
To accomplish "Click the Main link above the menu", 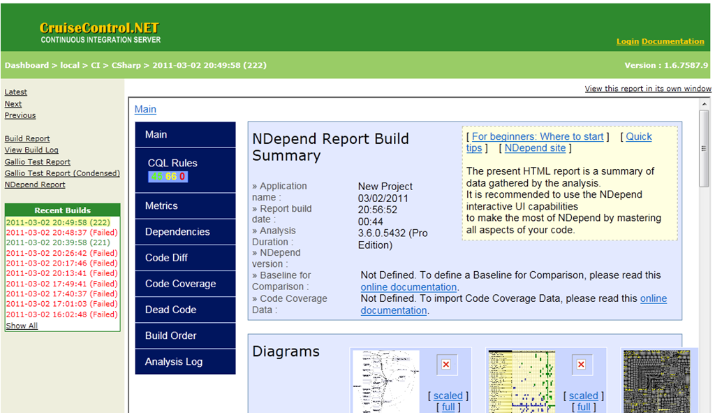I will 145,109.
